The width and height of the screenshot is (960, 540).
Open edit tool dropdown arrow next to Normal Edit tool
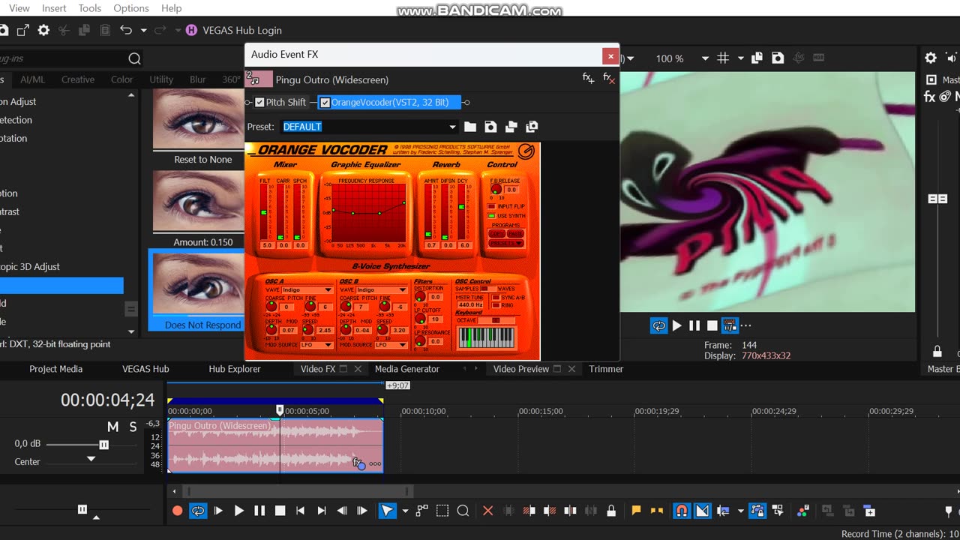[x=405, y=511]
